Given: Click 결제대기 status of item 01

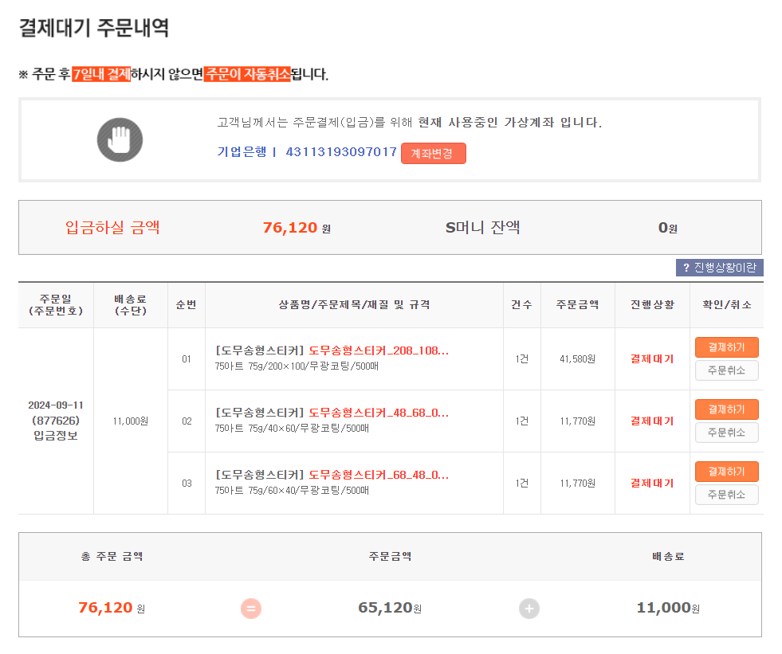Looking at the screenshot, I should (x=652, y=359).
